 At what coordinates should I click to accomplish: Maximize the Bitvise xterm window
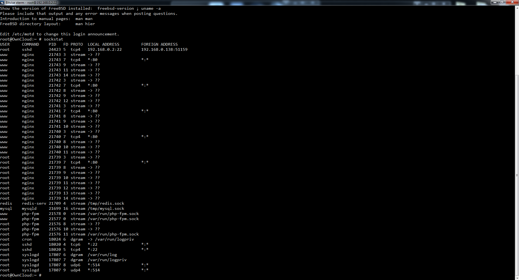502,2
